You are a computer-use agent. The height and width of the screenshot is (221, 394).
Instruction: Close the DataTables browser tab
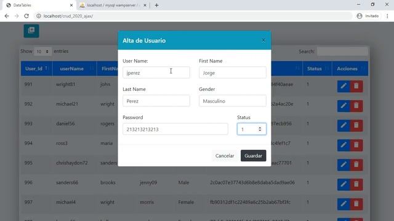pos(71,6)
